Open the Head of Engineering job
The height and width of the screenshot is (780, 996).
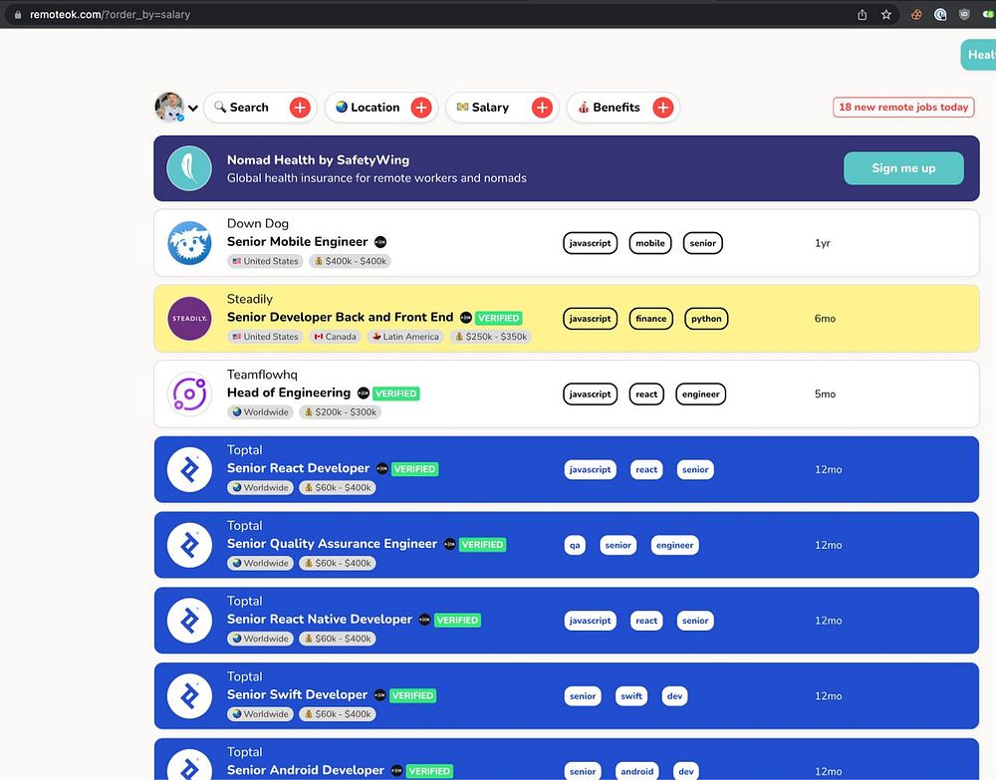click(x=289, y=392)
